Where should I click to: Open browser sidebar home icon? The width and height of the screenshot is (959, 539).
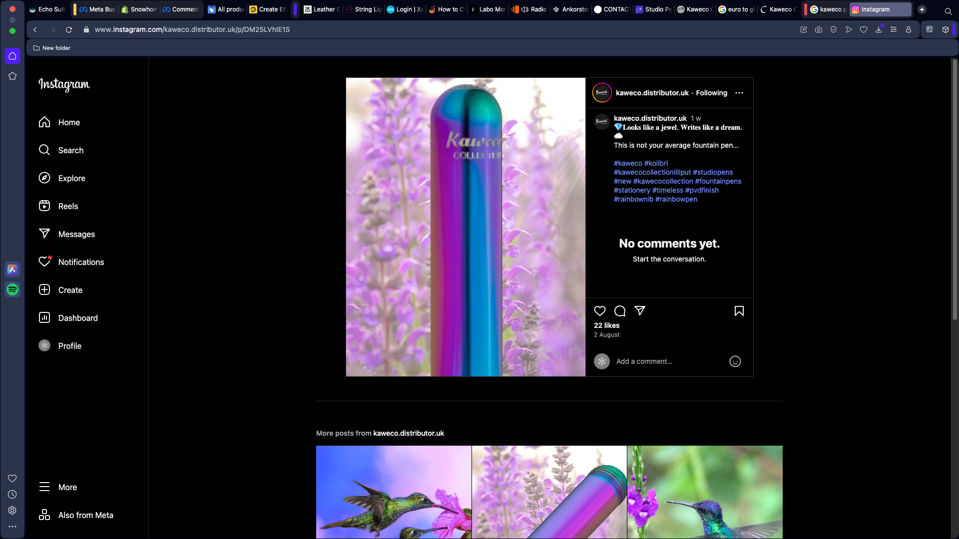point(12,56)
